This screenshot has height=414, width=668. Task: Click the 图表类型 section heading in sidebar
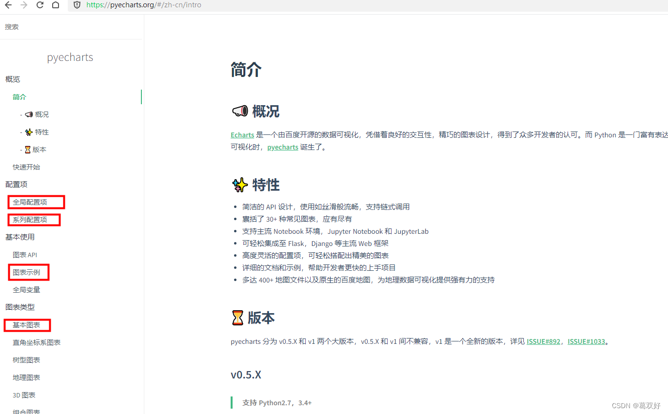(x=20, y=307)
